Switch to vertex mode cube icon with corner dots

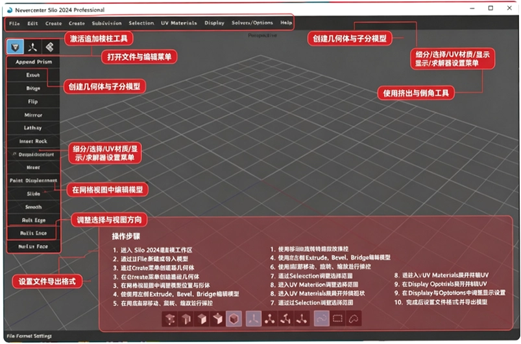point(170,319)
